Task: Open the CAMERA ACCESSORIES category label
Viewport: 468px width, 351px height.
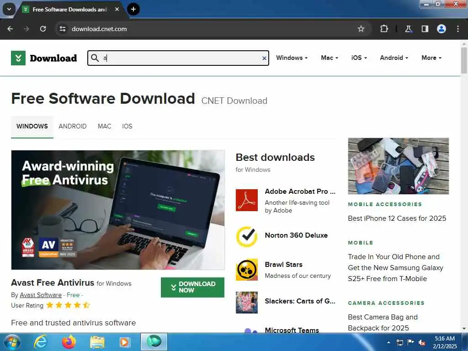Action: [x=386, y=303]
